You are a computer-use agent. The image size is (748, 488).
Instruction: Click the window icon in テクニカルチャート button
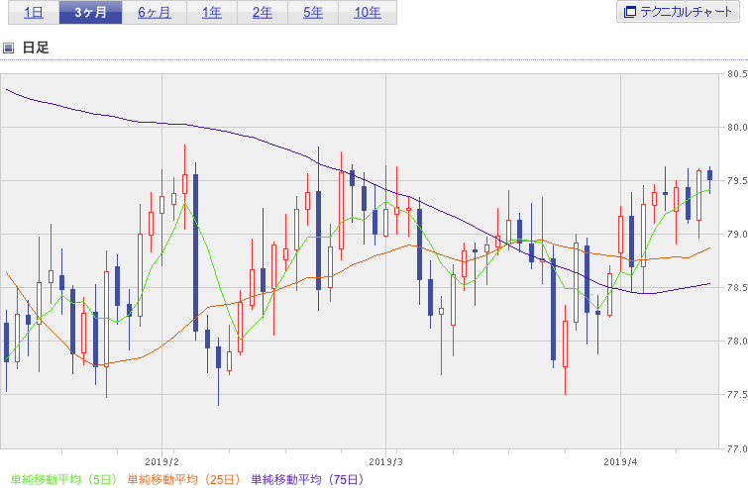click(630, 12)
